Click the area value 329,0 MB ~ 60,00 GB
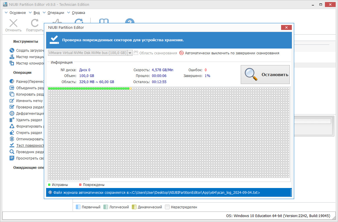The height and width of the screenshot is (222, 338). (x=97, y=82)
